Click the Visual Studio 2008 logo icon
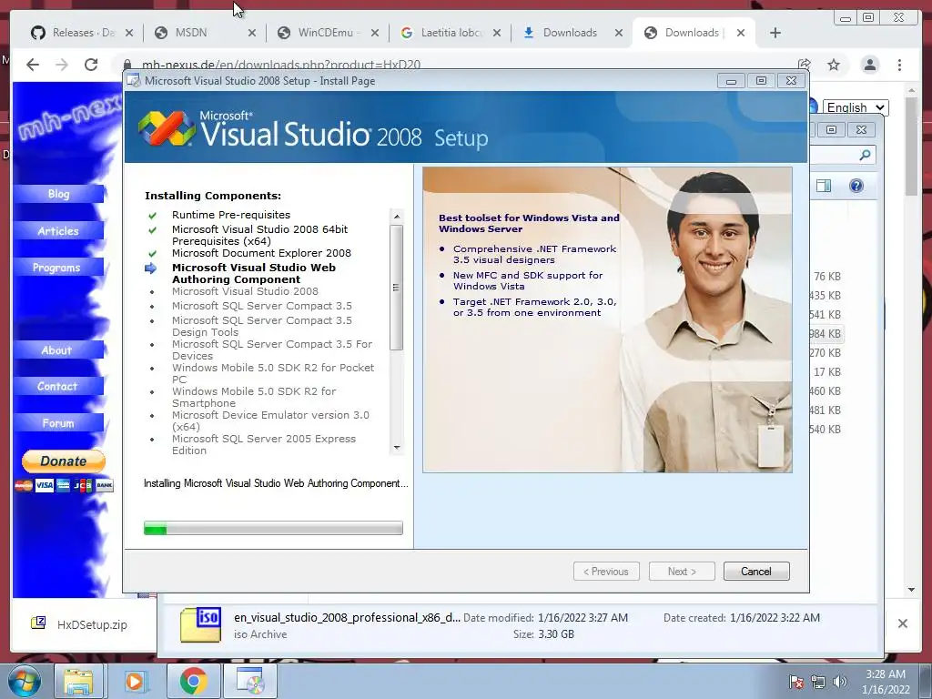932x699 pixels. click(x=167, y=129)
